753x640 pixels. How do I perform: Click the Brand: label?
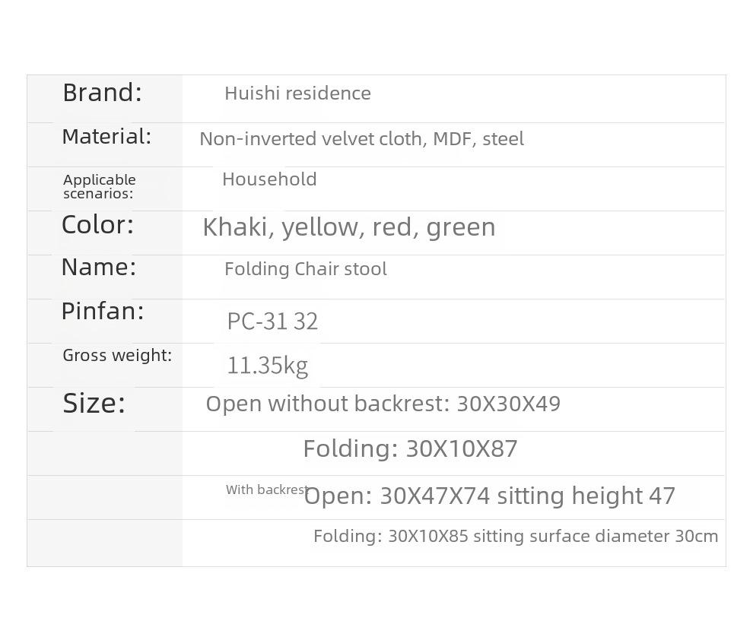pyautogui.click(x=102, y=93)
